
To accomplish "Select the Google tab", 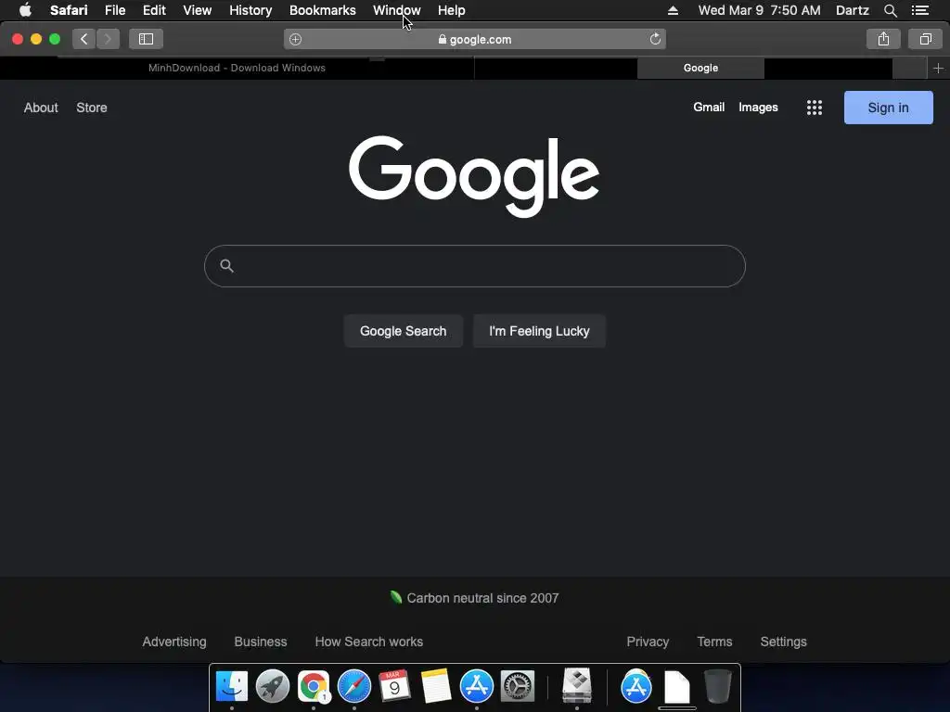I will 701,69.
